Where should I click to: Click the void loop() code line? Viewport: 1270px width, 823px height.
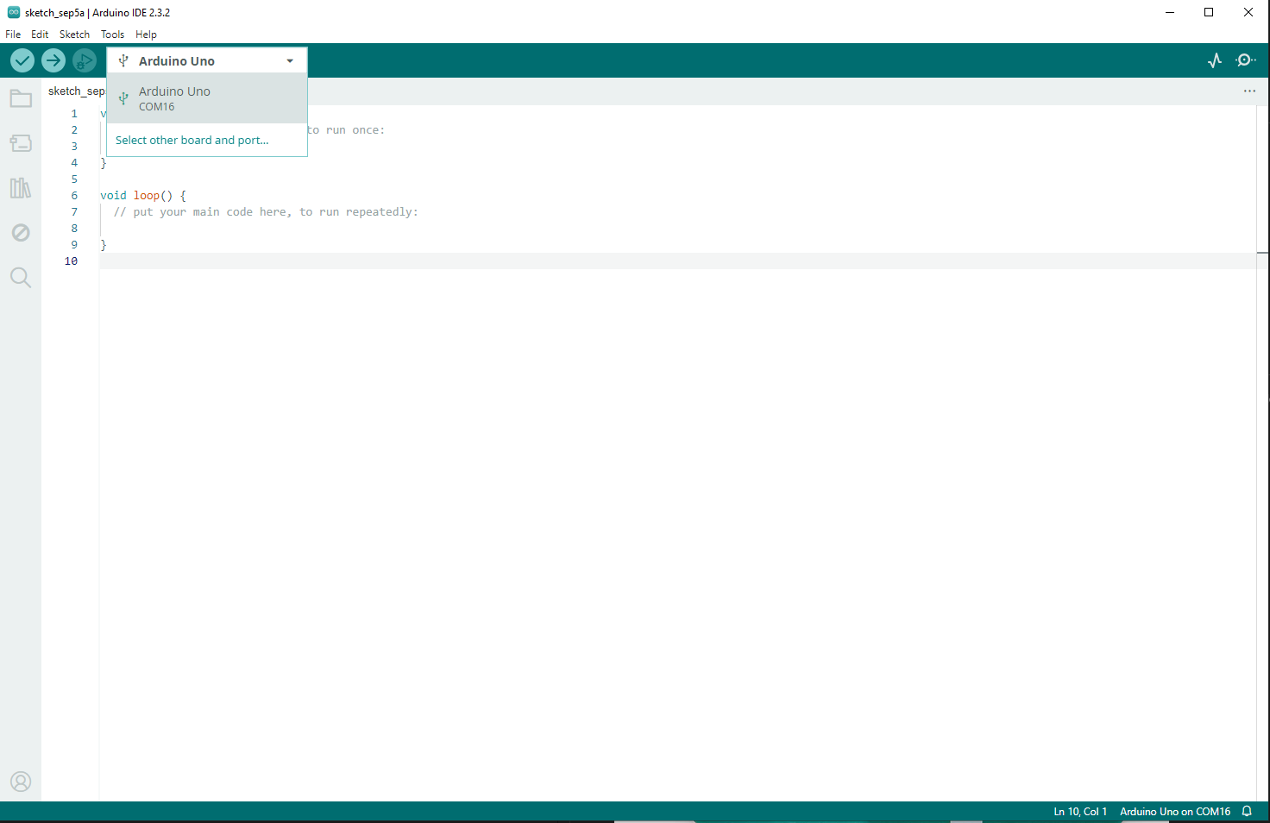[x=143, y=196]
